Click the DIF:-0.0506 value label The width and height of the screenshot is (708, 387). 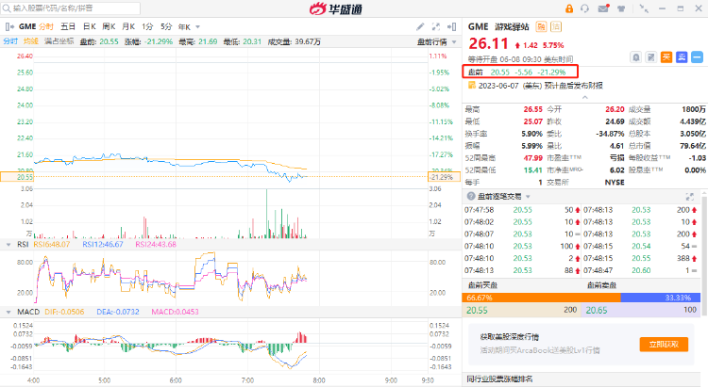coord(64,312)
